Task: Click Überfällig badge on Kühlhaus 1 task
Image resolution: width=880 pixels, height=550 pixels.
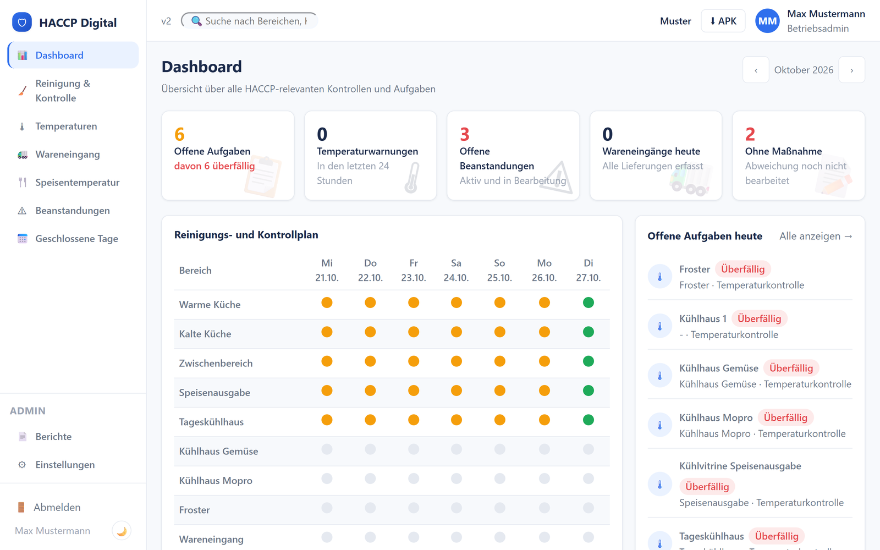Action: click(760, 318)
